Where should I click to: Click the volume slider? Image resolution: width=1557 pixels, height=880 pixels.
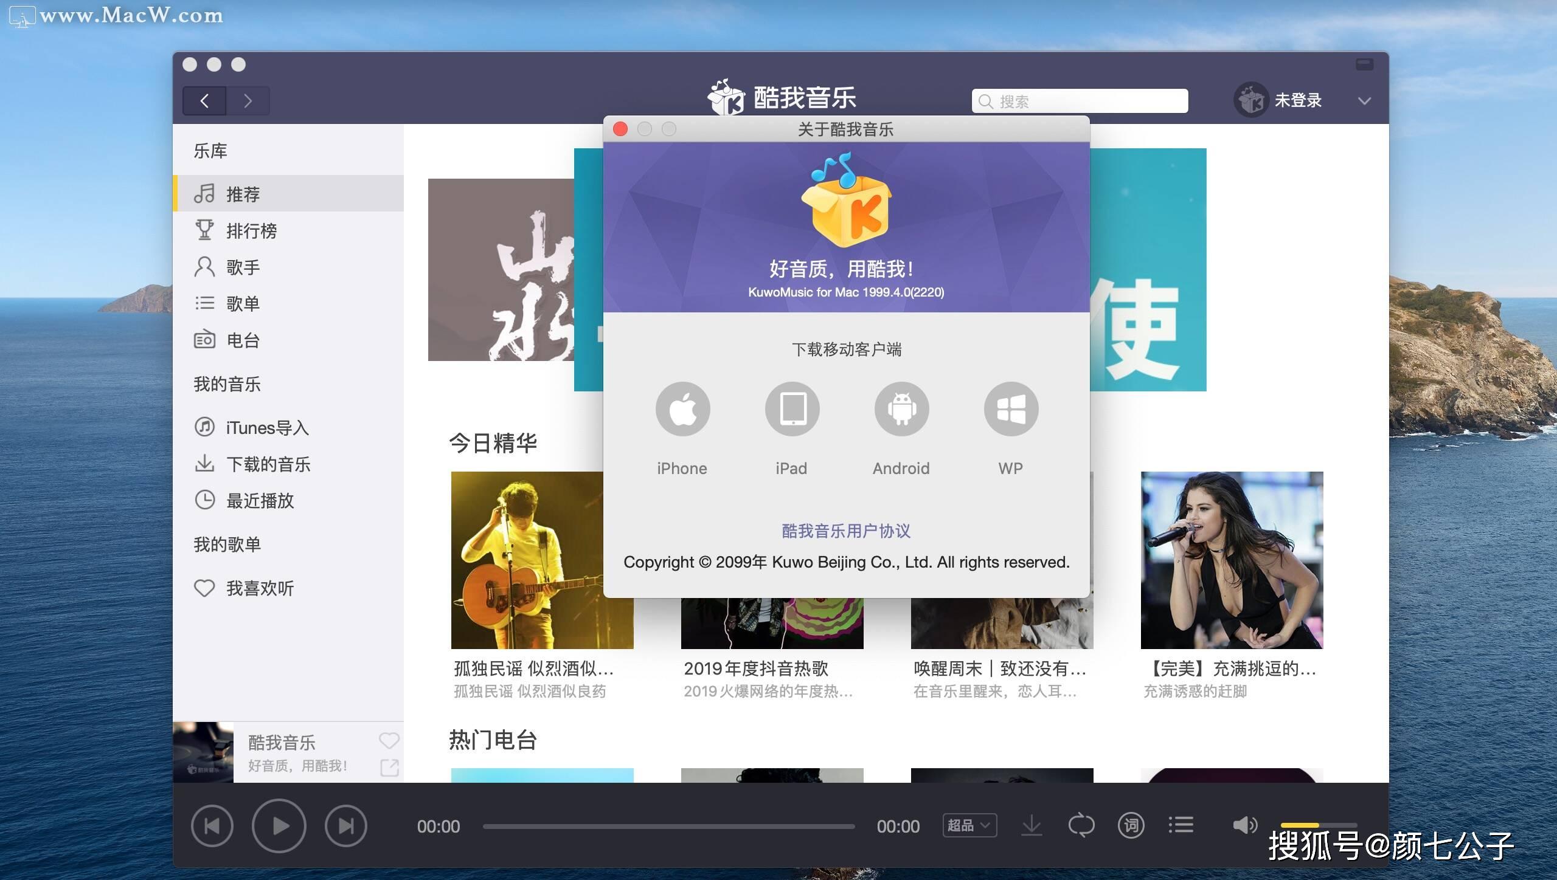pyautogui.click(x=1319, y=825)
